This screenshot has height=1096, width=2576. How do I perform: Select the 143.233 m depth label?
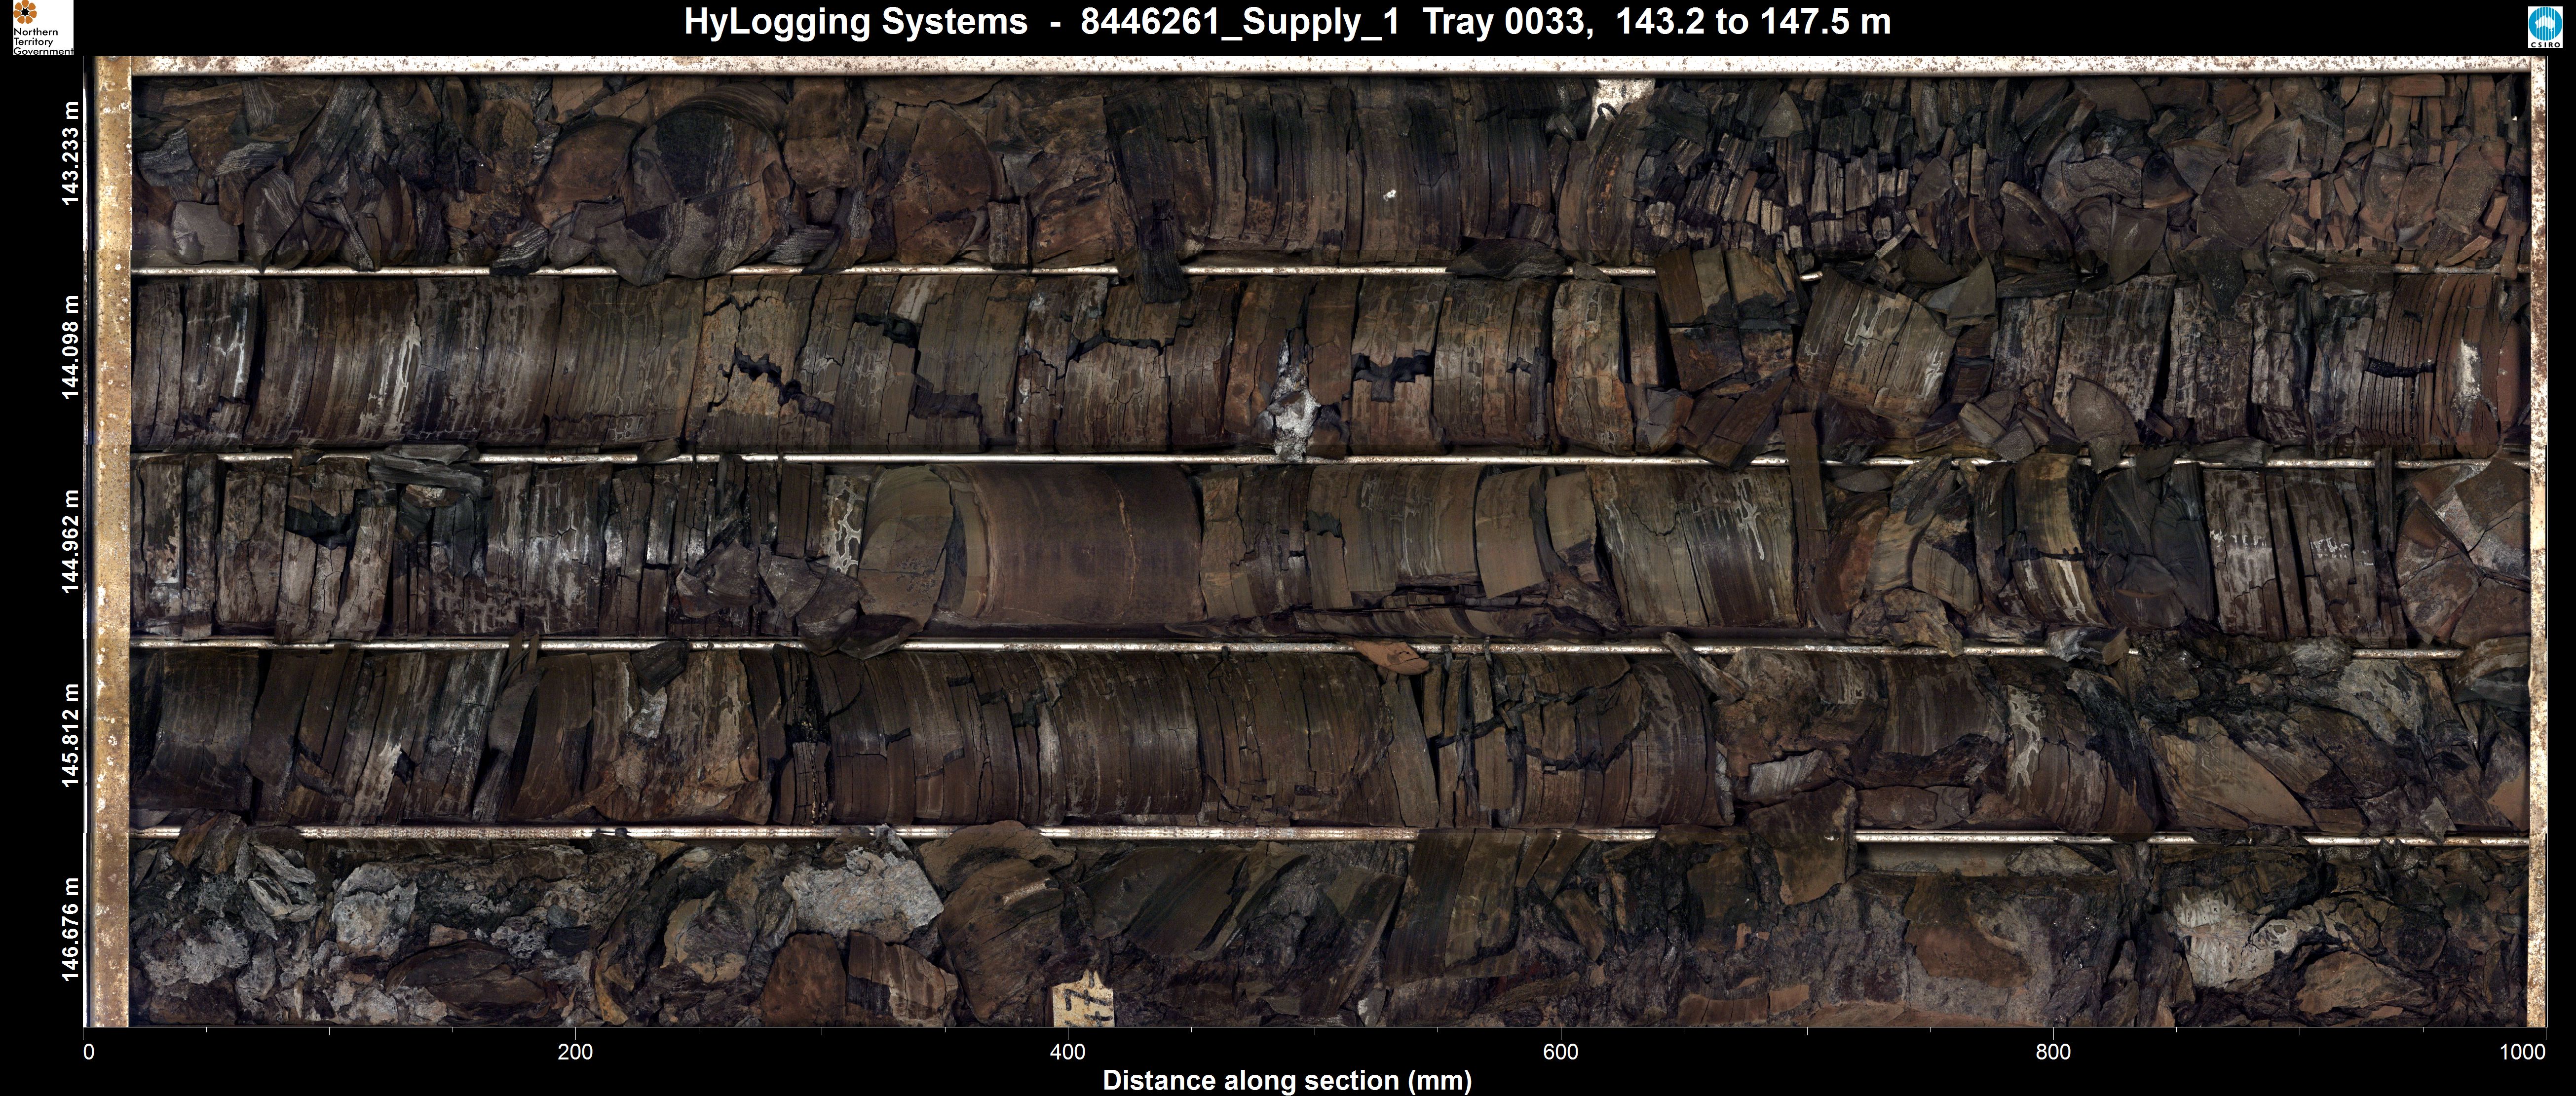tap(71, 153)
